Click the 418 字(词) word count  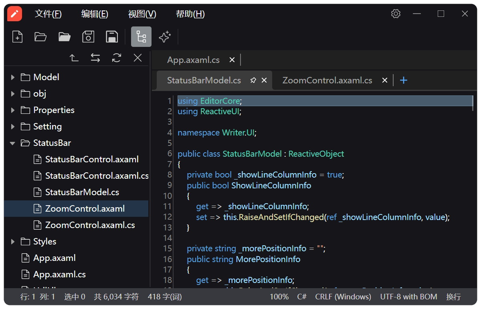coord(165,297)
